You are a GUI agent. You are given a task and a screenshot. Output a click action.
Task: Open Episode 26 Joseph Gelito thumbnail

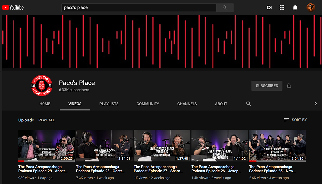pos(220,146)
